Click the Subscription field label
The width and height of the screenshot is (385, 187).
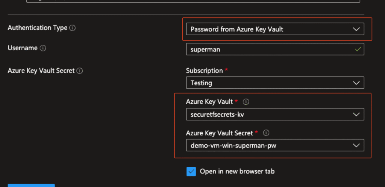click(205, 71)
